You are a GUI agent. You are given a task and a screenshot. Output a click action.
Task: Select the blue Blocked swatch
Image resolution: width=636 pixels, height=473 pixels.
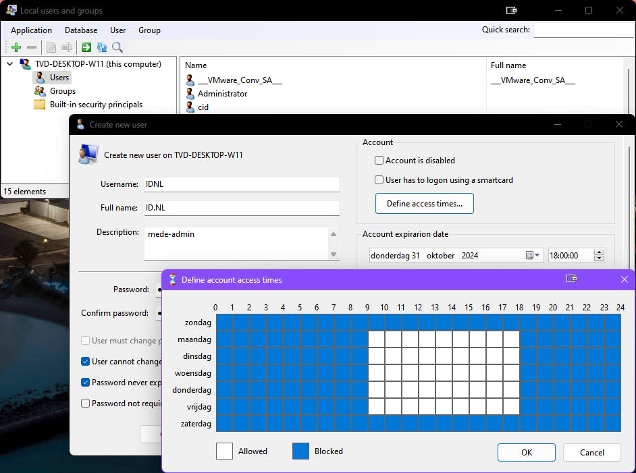[x=300, y=451]
